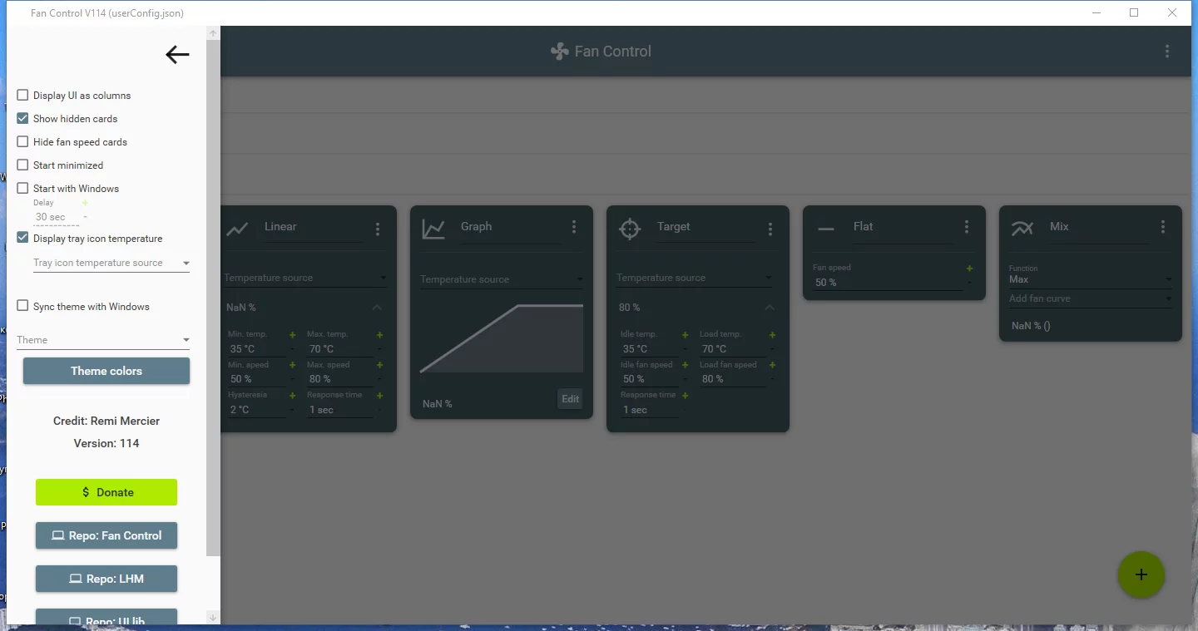Click the settings panel scrollbar

pyautogui.click(x=213, y=297)
